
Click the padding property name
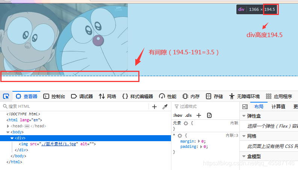(188, 147)
